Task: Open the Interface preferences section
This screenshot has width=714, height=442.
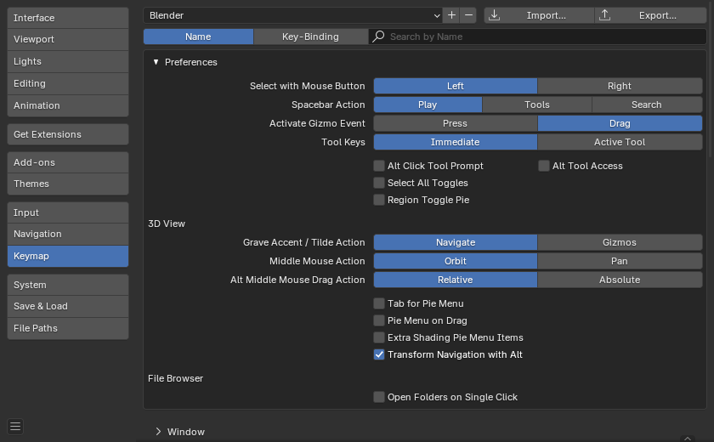Action: (68, 18)
